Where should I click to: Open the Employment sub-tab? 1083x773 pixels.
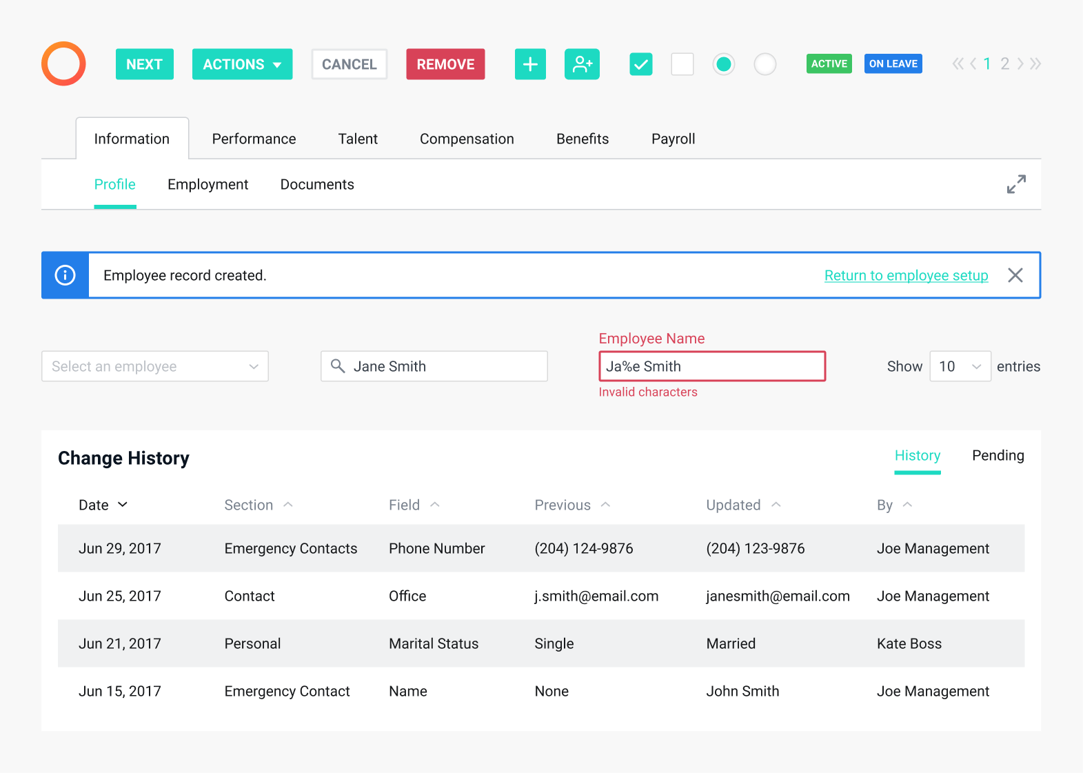(208, 185)
